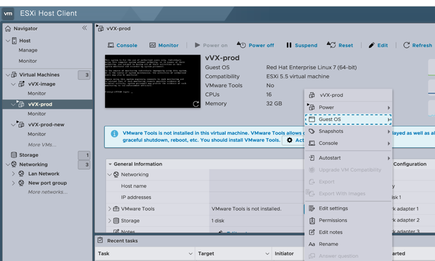
Task: Click Monitor under vVX-prod in Navigator
Action: point(37,114)
